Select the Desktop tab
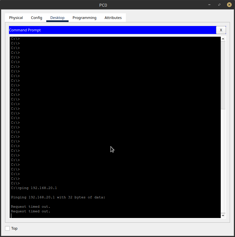This screenshot has width=235, height=237. click(x=57, y=18)
